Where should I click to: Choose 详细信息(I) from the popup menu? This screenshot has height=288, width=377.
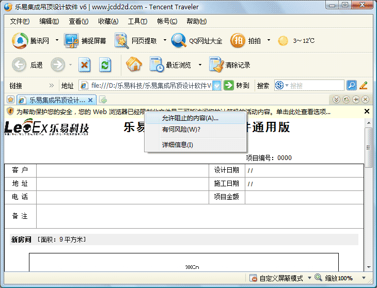click(177, 145)
